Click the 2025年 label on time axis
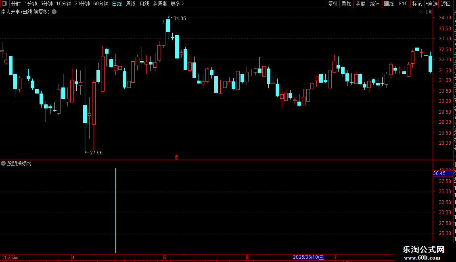 coord(10,258)
